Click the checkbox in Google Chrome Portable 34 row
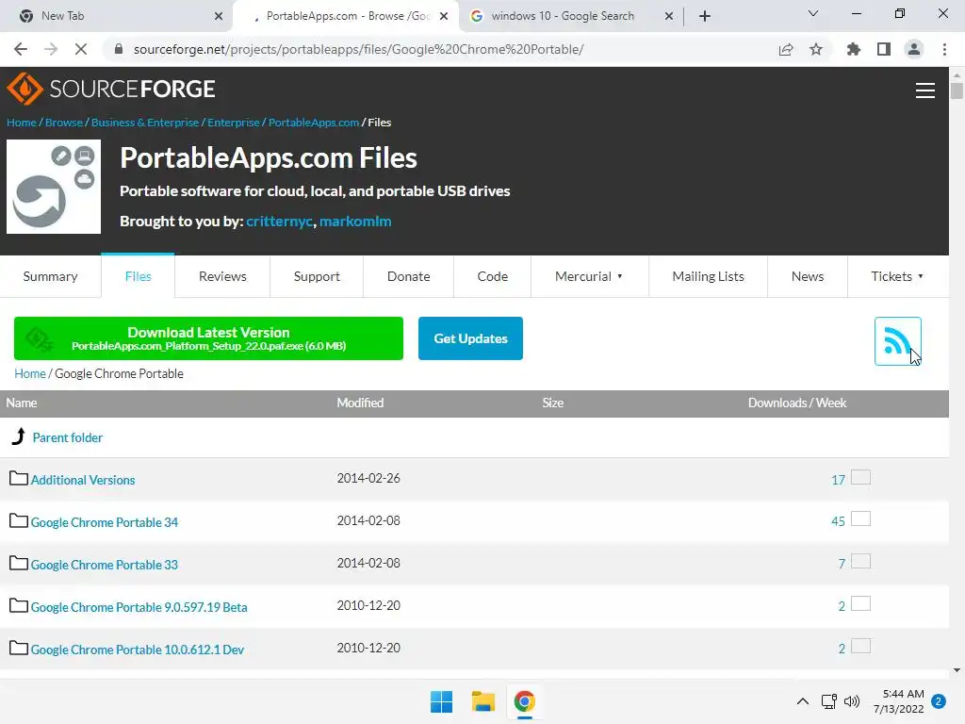The width and height of the screenshot is (965, 724). tap(860, 519)
